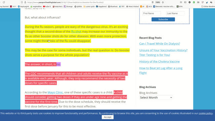Open the vegetables bookmark

(36, 6)
